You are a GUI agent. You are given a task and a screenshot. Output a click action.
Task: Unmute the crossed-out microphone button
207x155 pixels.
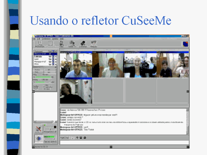(39, 129)
